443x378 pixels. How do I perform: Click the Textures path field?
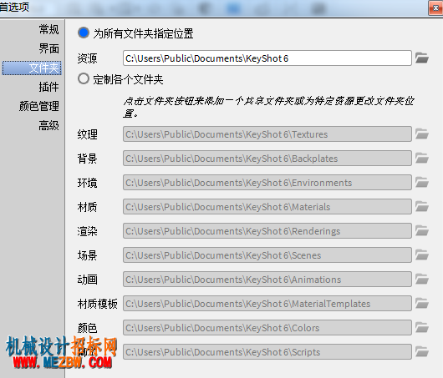click(x=267, y=134)
